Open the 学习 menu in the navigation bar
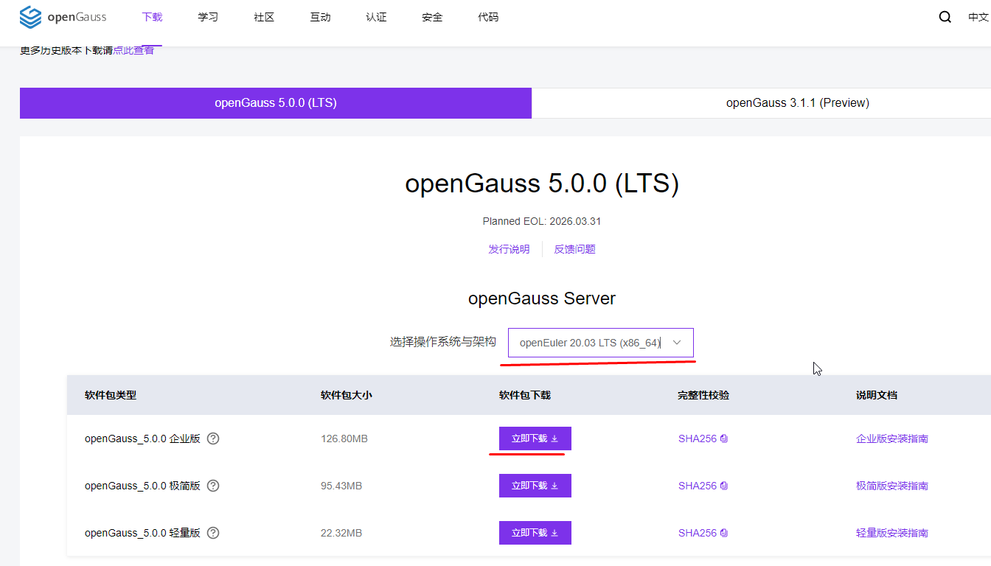This screenshot has width=991, height=566. (x=208, y=16)
